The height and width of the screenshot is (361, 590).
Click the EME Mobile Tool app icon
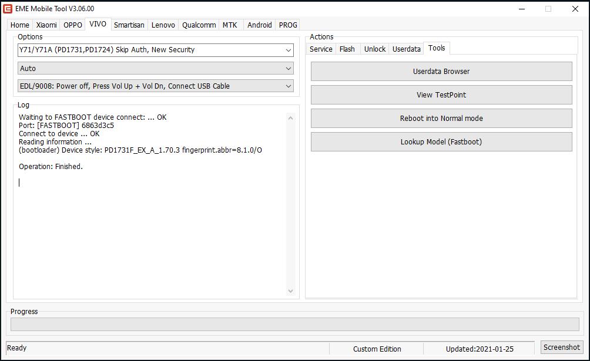click(x=8, y=9)
